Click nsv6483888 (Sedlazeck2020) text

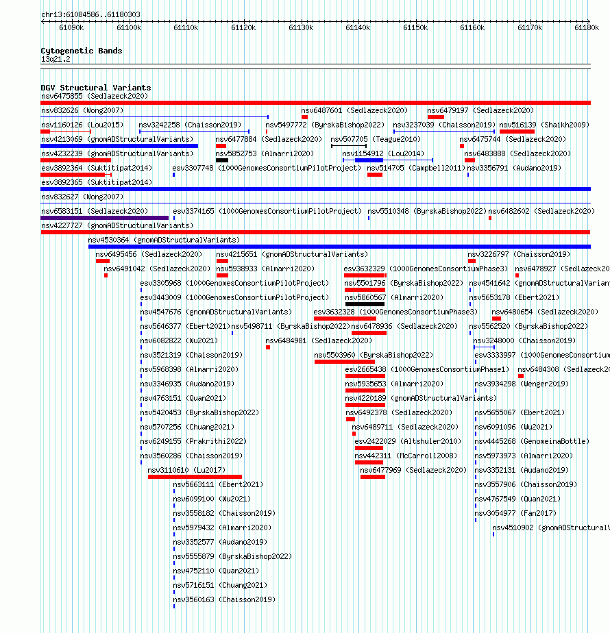tap(517, 154)
